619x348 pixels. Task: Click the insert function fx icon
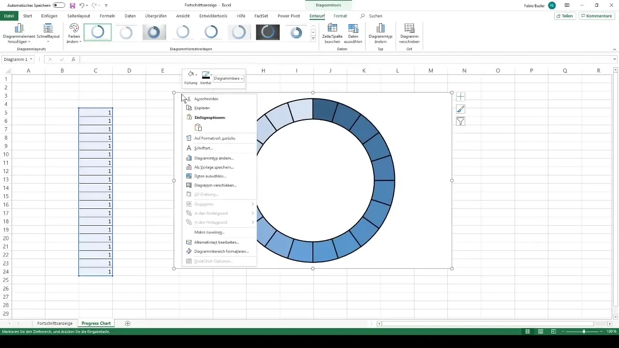click(74, 59)
